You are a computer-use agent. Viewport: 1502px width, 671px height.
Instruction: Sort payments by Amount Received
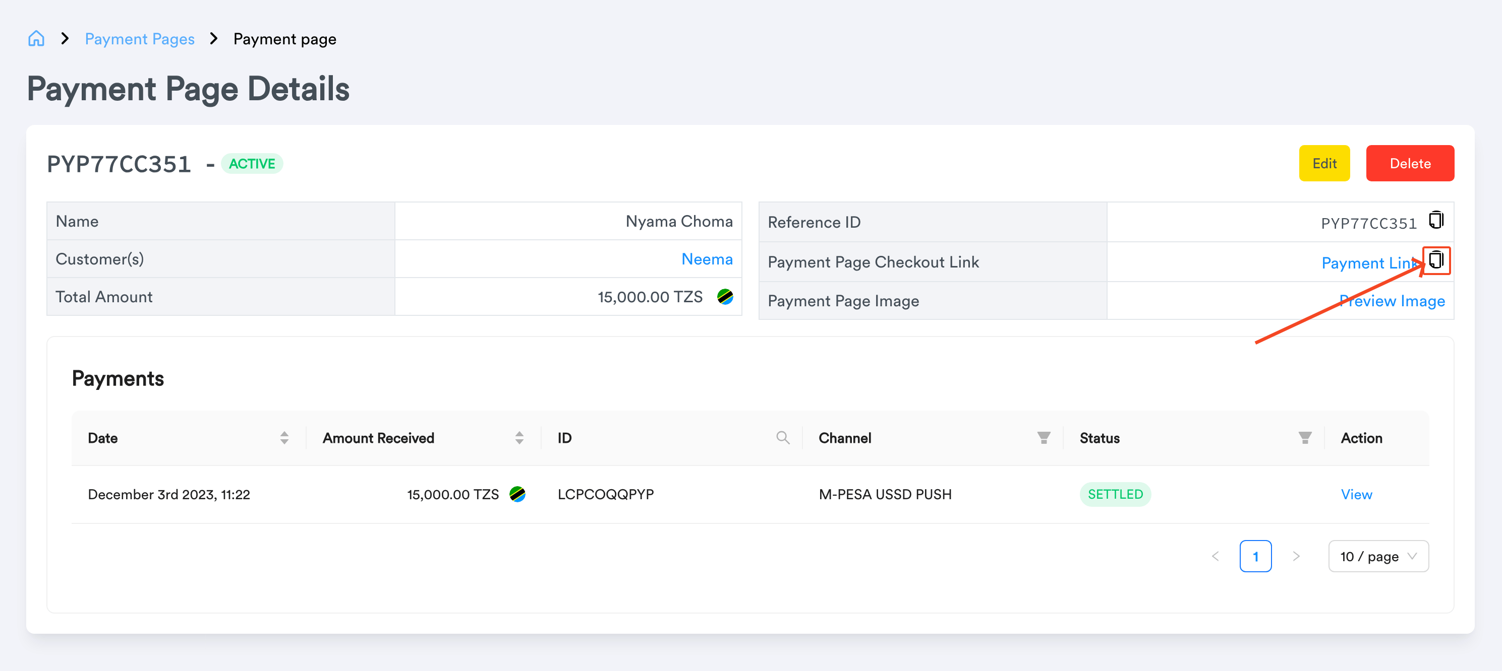pos(519,438)
